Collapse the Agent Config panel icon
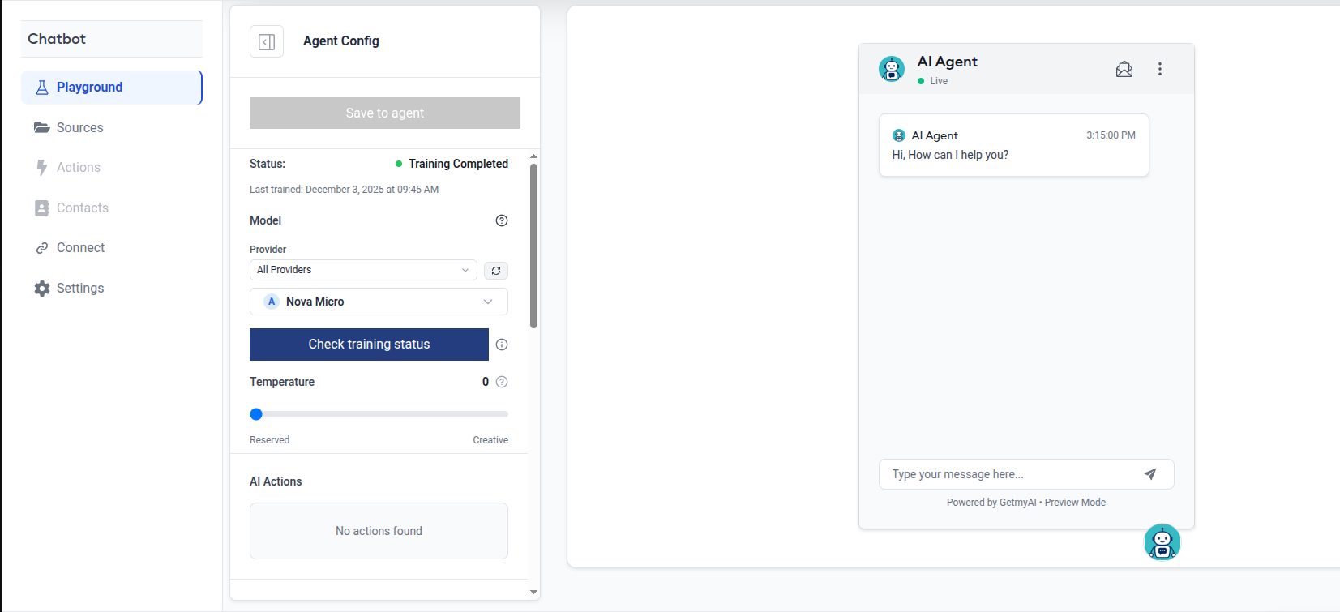Screen dimensions: 1340x612 point(267,41)
